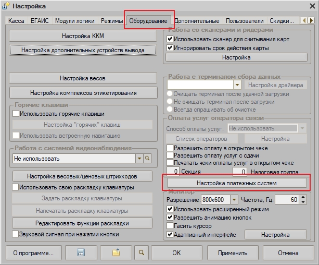Uncheck 'Игнорировать срок действия карты'

[170, 48]
